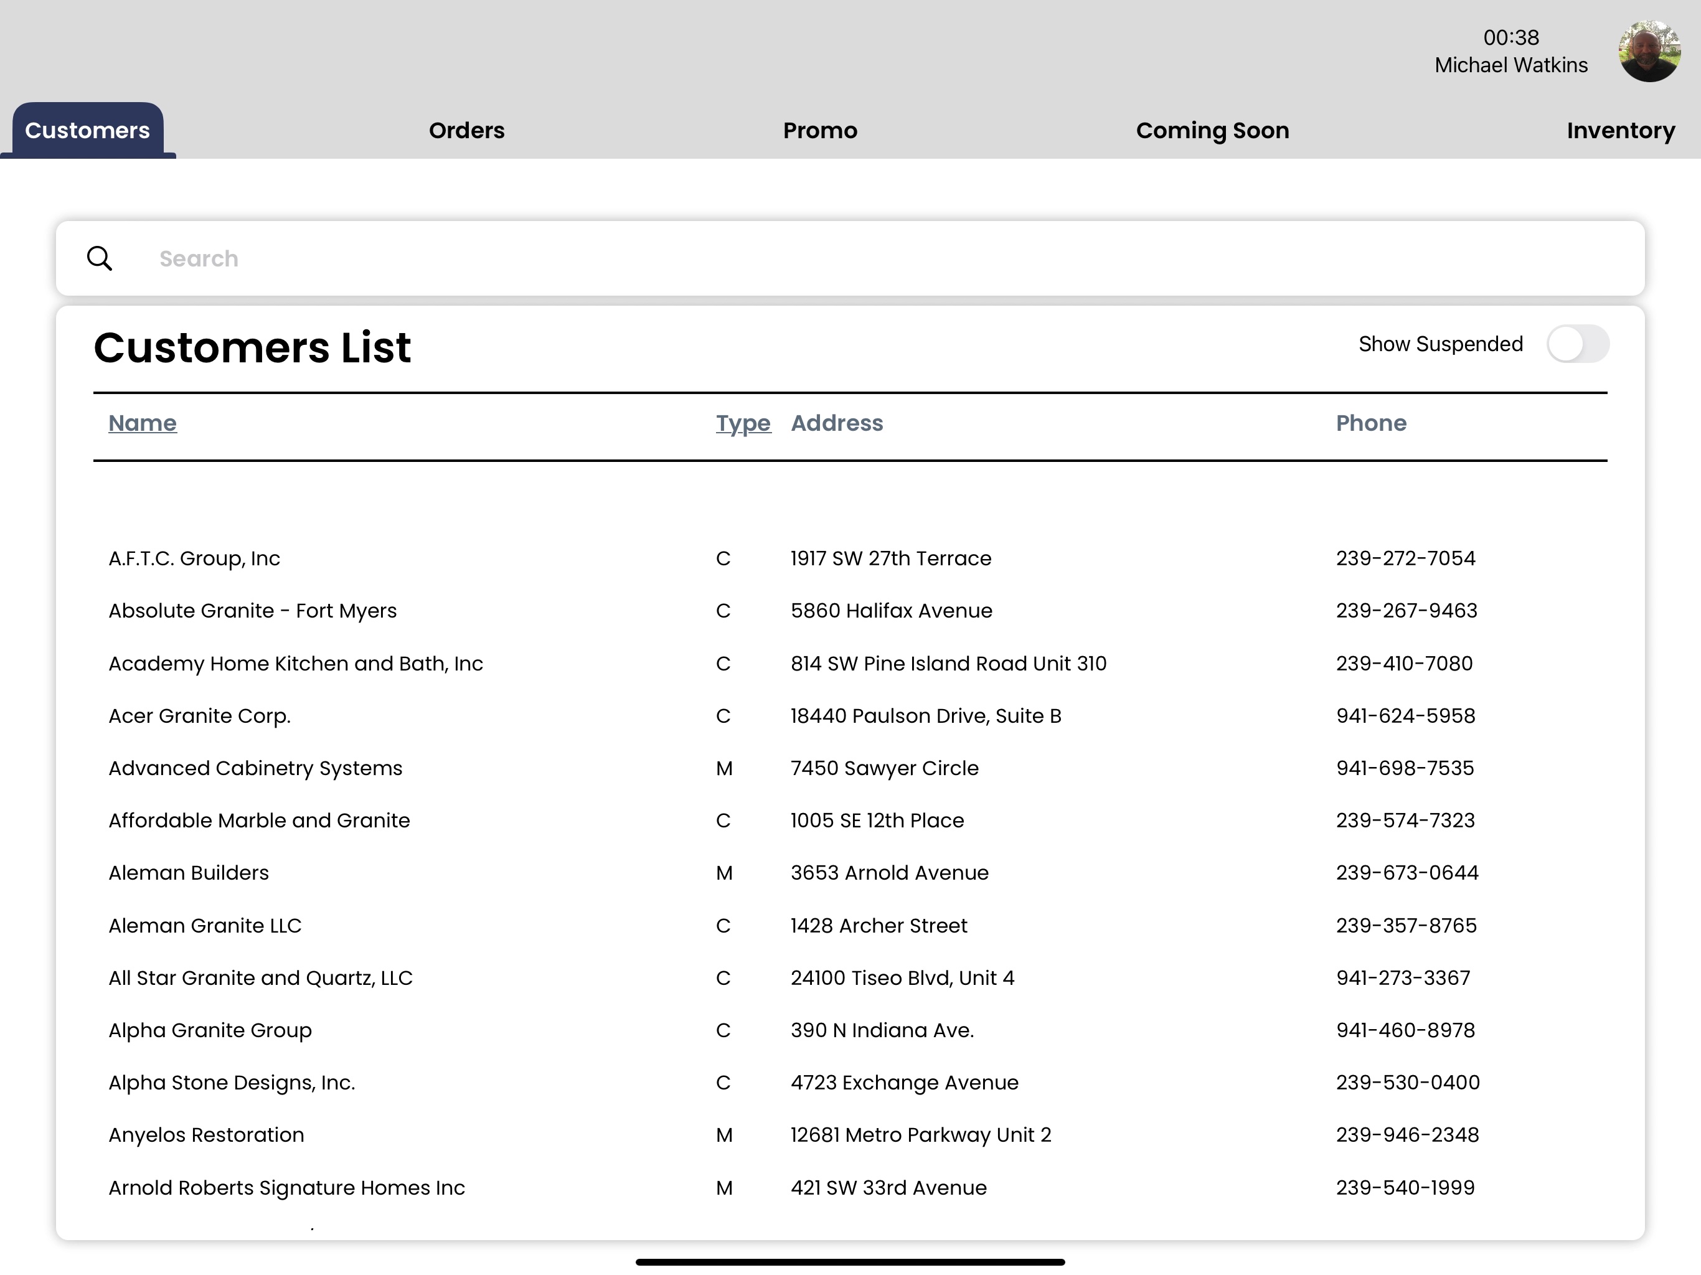The width and height of the screenshot is (1701, 1275).
Task: Open the Promo tab
Action: pos(820,131)
